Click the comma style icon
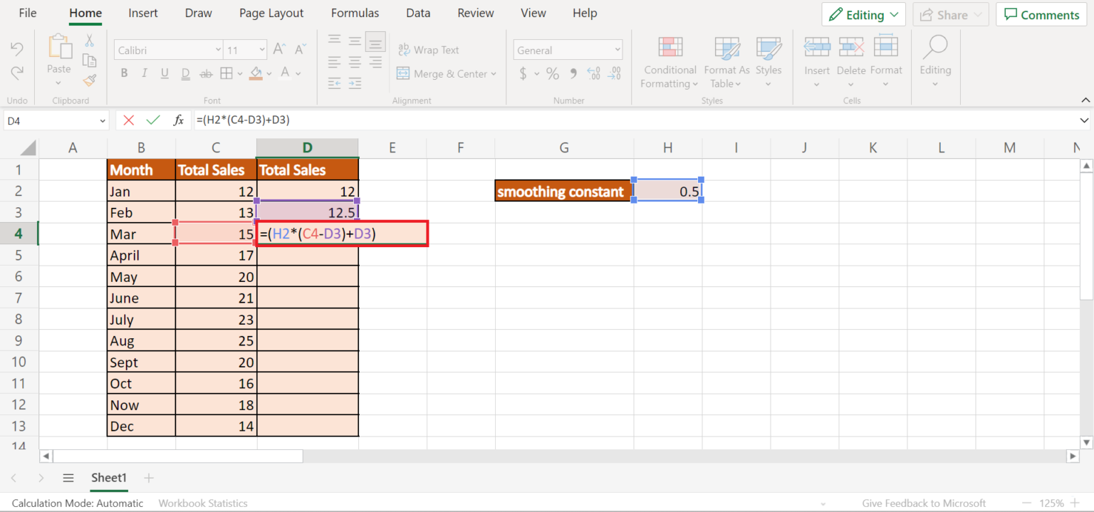Screen dimensions: 1094x512 574,73
